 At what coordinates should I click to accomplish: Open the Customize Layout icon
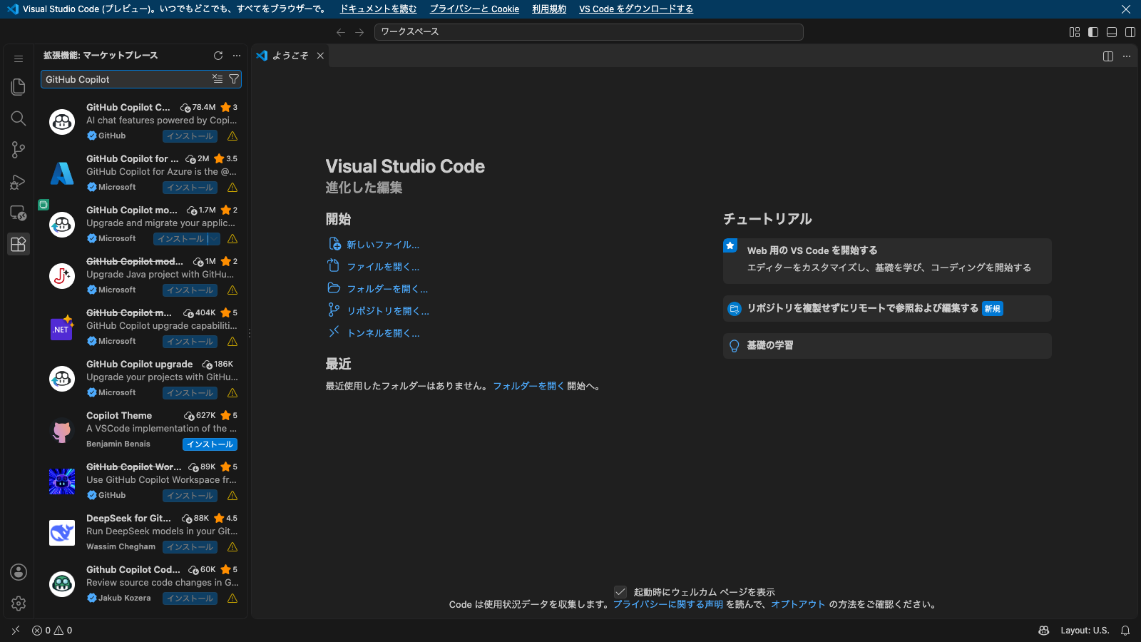[1075, 32]
